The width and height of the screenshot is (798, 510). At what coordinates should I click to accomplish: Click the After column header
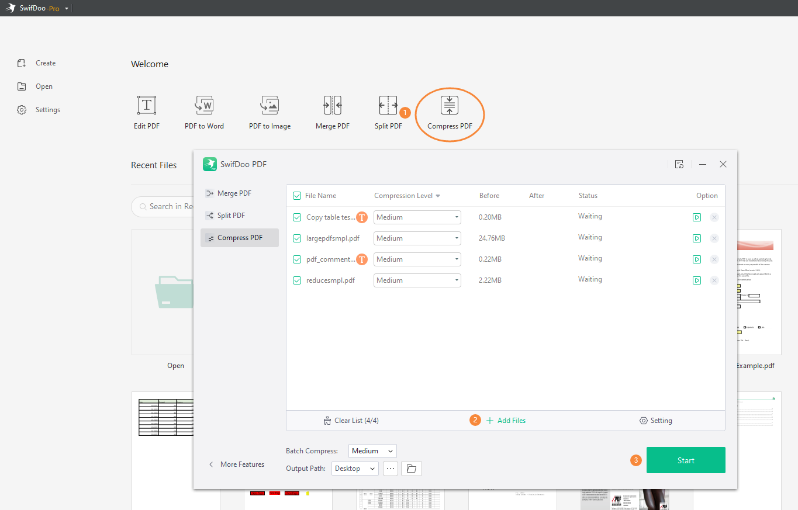click(537, 196)
